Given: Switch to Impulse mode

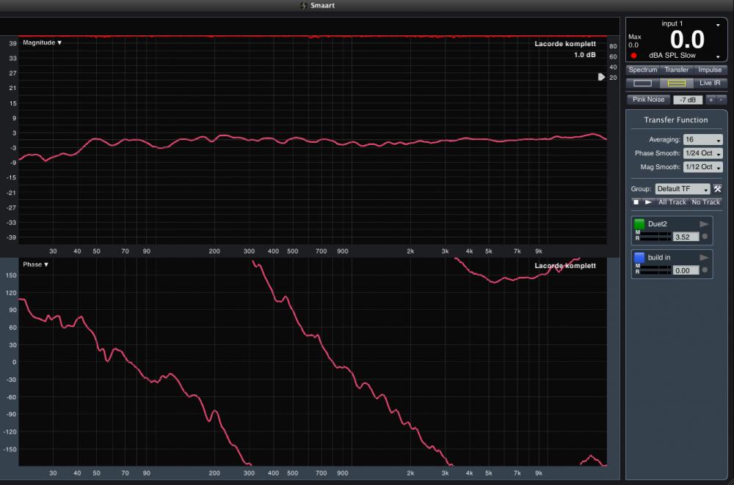Looking at the screenshot, I should coord(710,70).
